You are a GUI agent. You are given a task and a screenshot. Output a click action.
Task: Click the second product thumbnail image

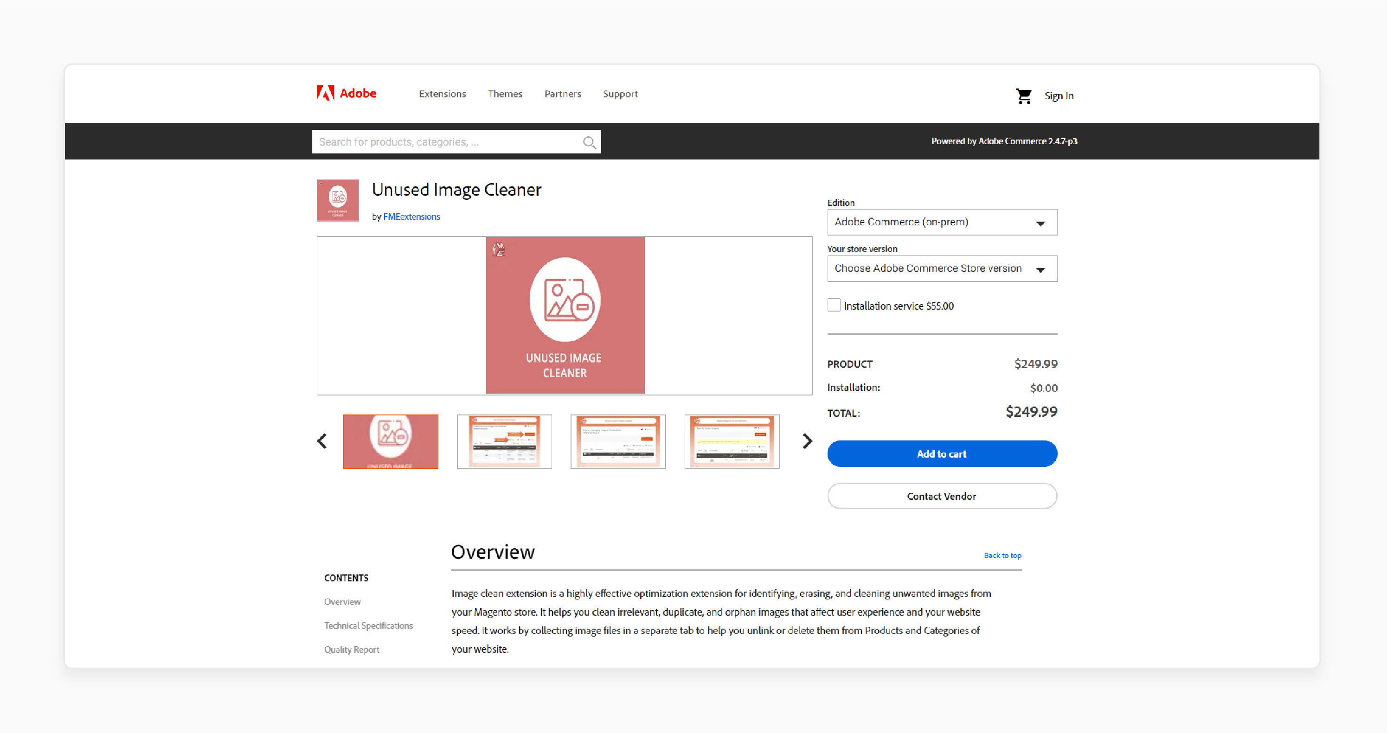pyautogui.click(x=505, y=441)
